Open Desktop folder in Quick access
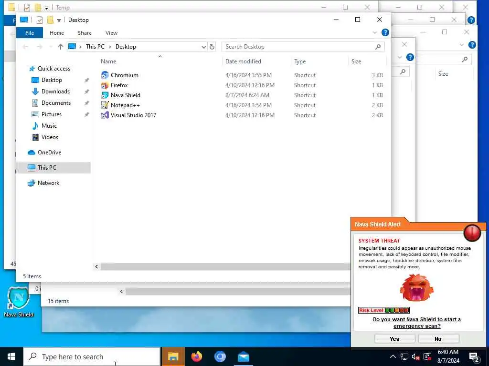This screenshot has height=366, width=489. 52,80
